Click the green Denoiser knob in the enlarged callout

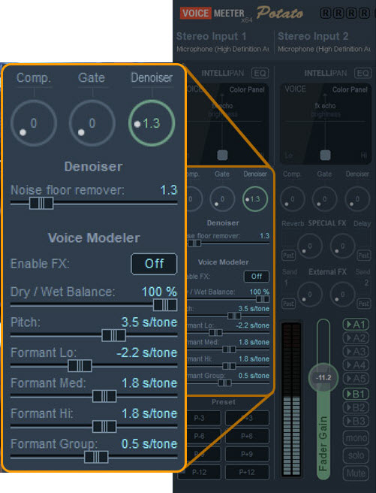(x=152, y=123)
